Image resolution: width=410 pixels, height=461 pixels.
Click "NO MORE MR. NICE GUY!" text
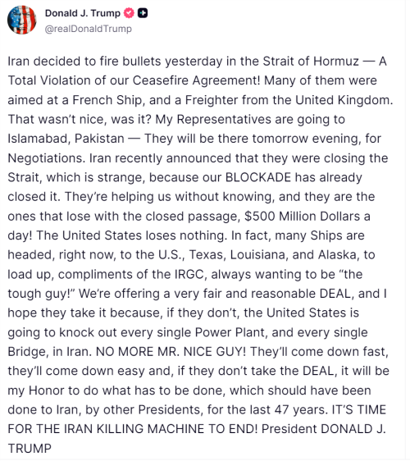click(171, 352)
